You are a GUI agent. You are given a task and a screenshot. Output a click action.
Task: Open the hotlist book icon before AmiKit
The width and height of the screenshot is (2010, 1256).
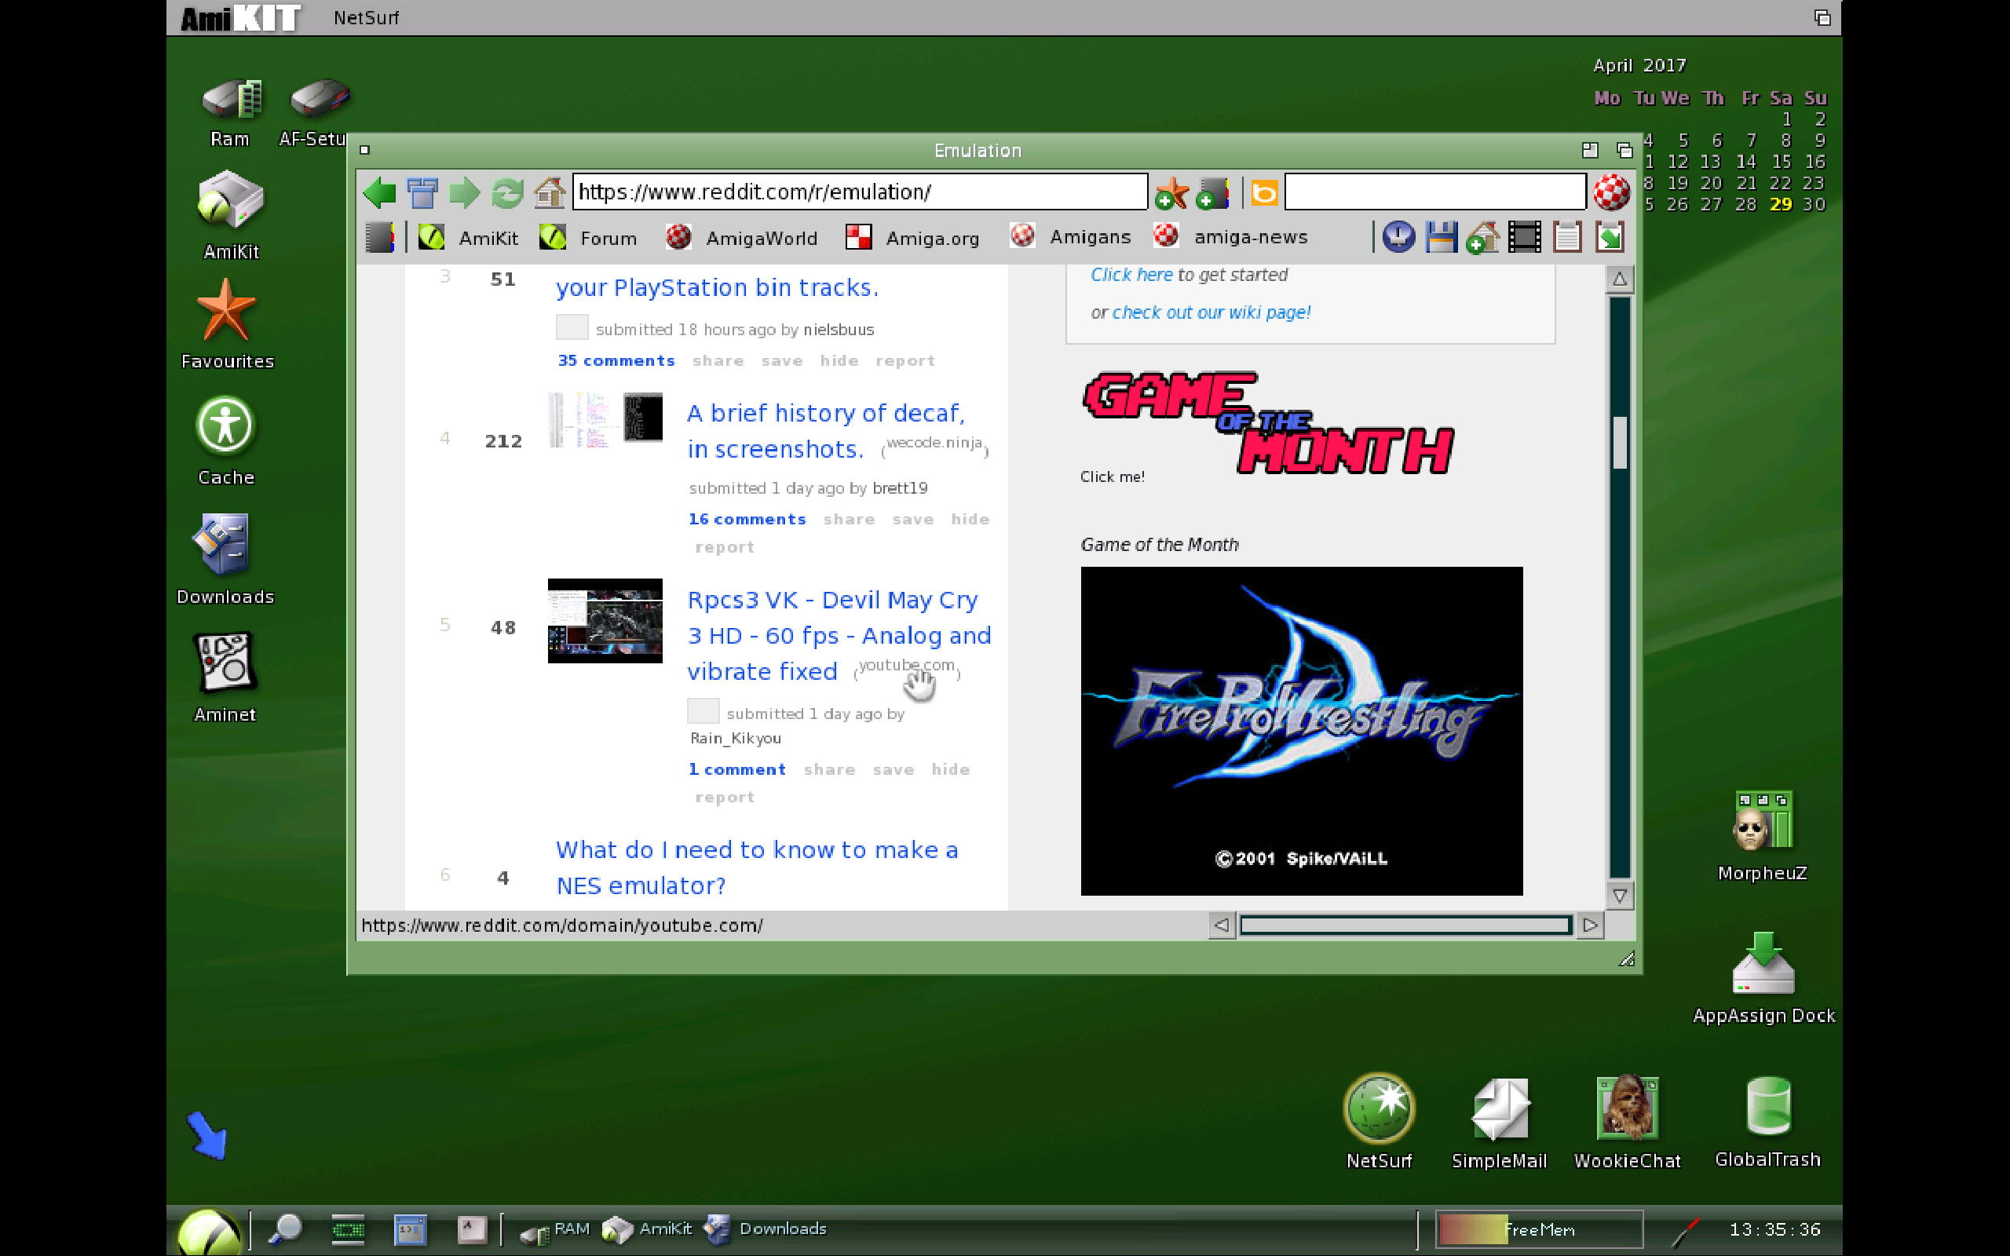379,238
